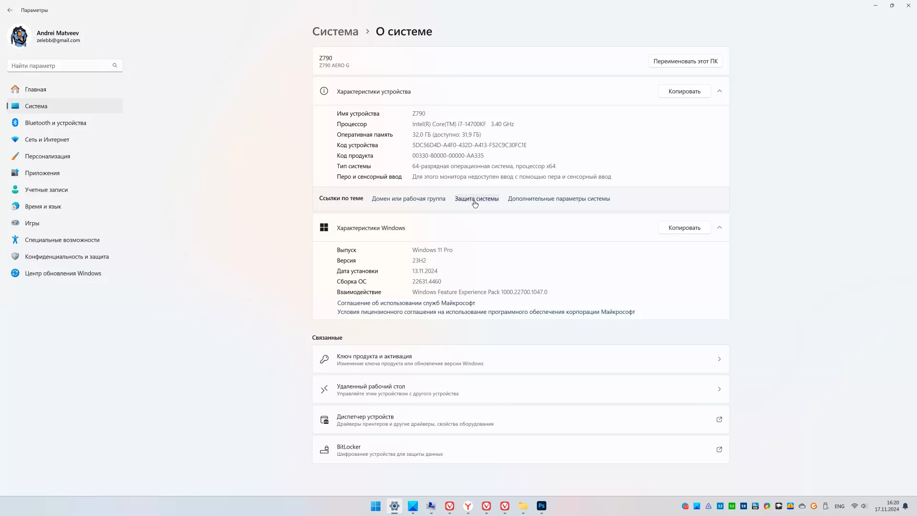This screenshot has width=917, height=516.
Task: Click the Время и язык globe icon
Action: 15,206
